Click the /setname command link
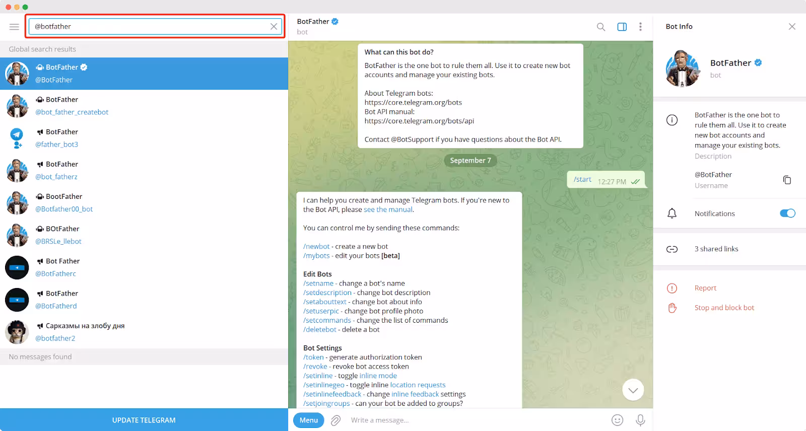 click(318, 283)
